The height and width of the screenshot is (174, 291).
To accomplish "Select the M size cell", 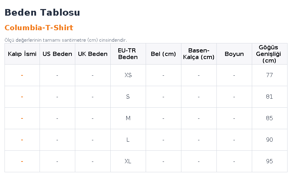I will 128,118.
